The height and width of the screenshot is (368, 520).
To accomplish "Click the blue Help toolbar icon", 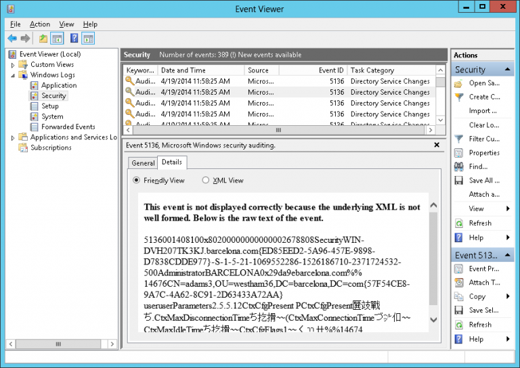I will click(x=74, y=39).
